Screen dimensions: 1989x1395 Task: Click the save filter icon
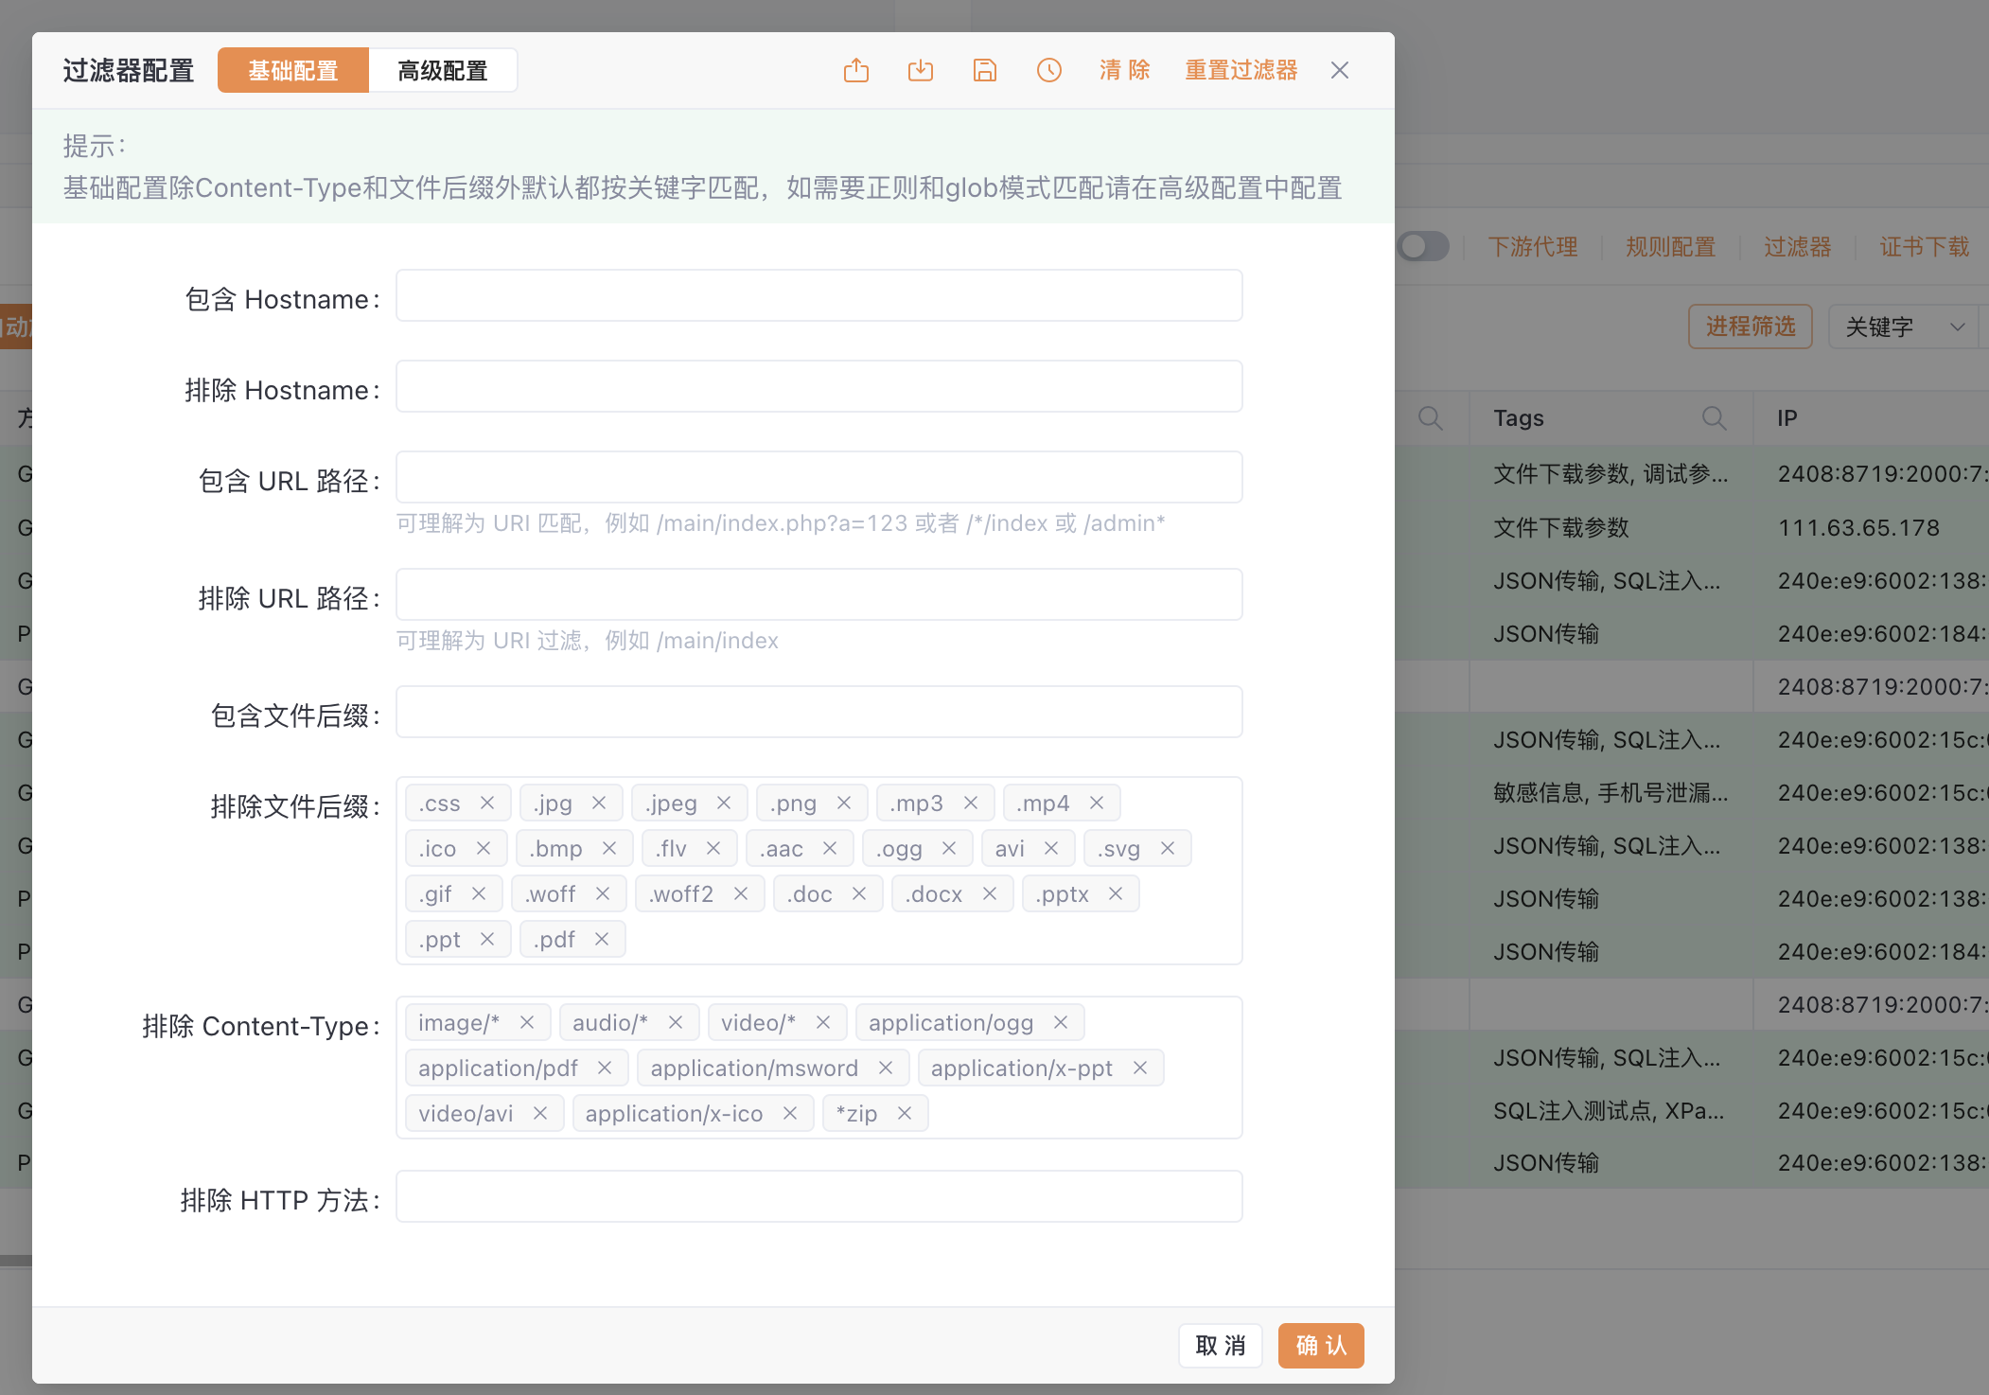tap(984, 70)
